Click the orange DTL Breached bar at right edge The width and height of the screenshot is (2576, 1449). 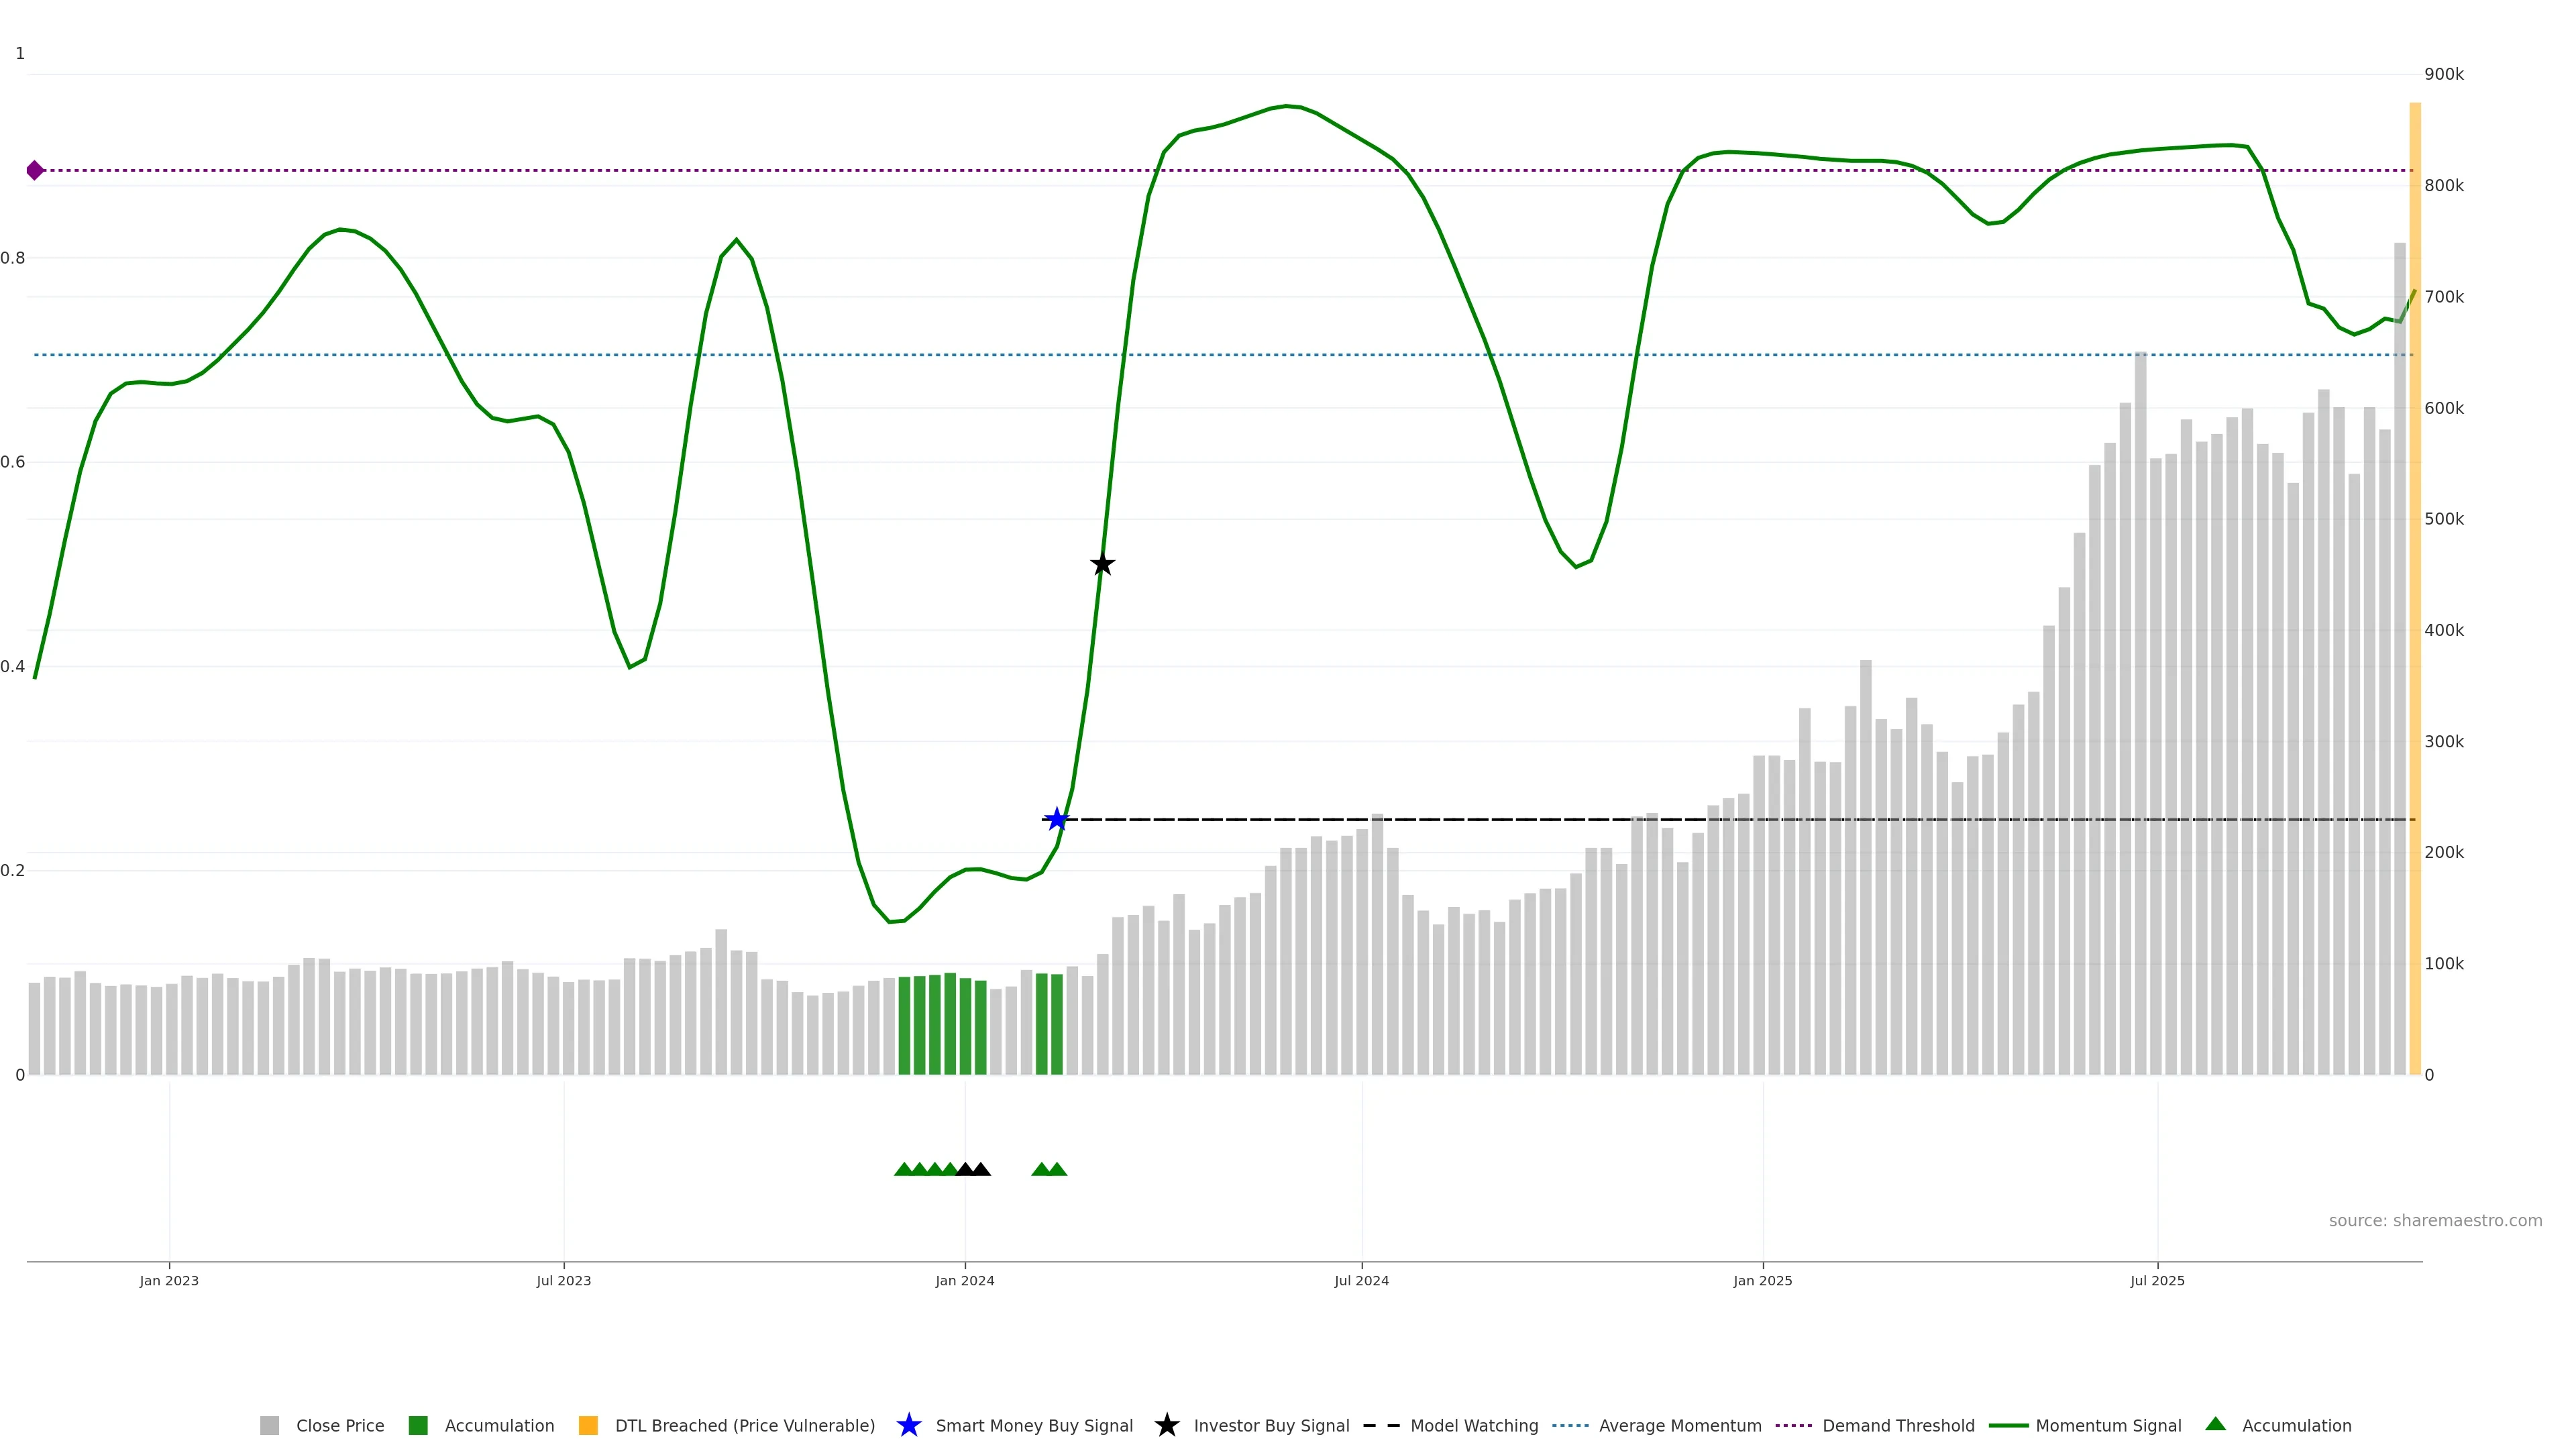2414,600
